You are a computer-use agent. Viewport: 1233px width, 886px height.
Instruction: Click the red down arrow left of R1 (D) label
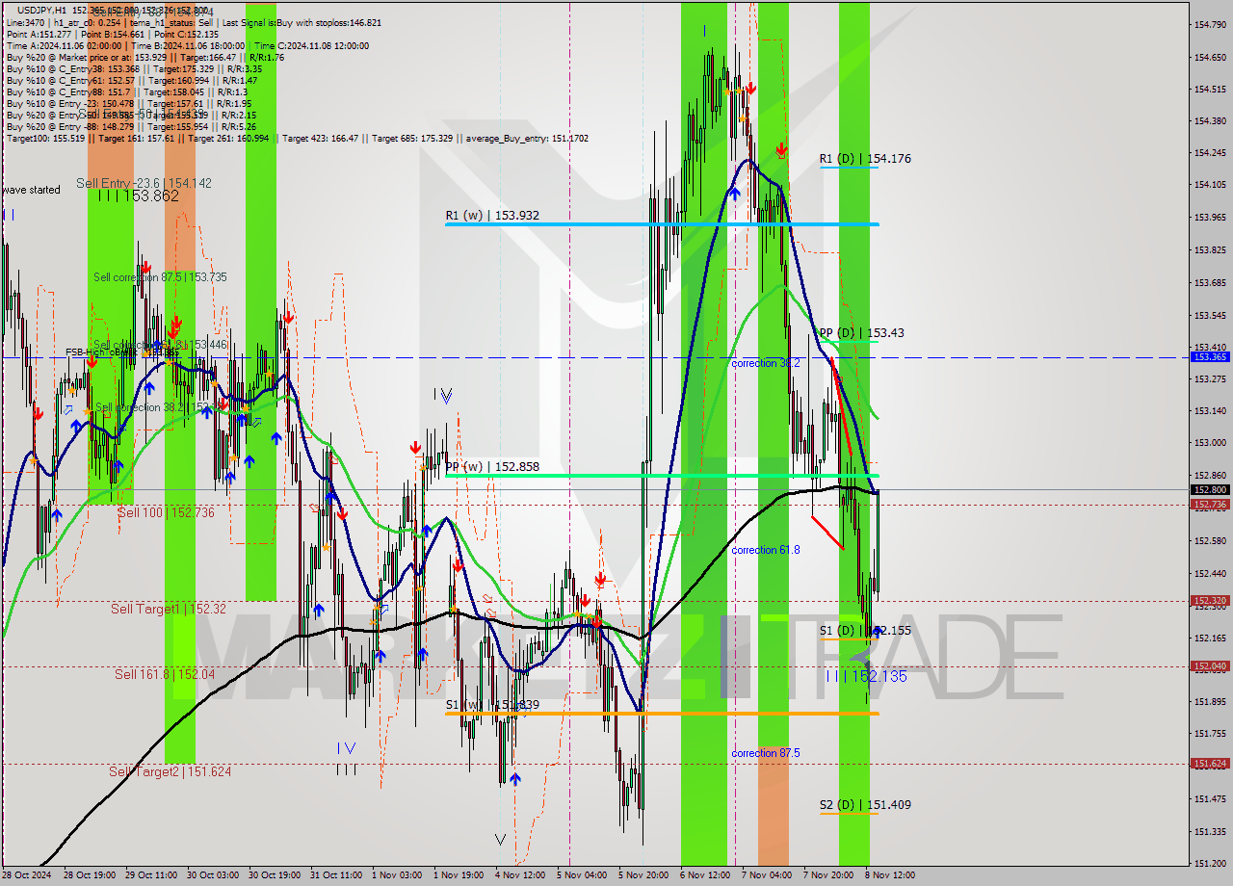pyautogui.click(x=782, y=149)
